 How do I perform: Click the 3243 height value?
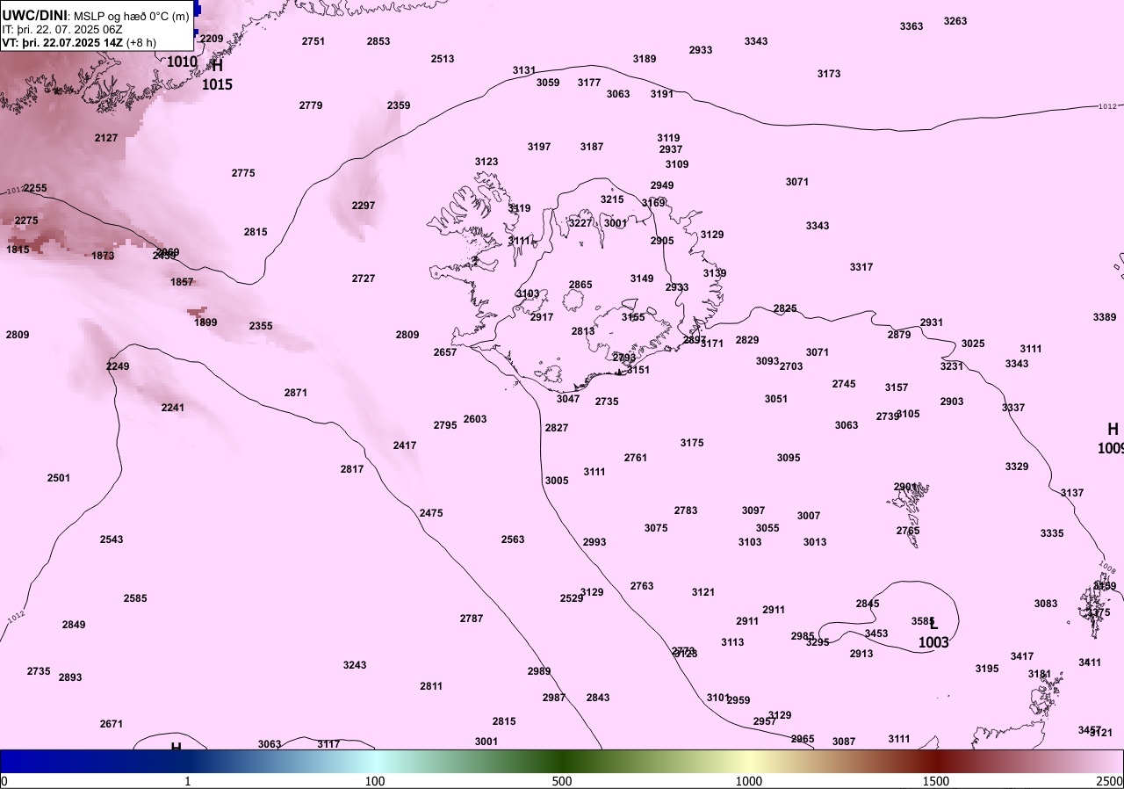click(x=355, y=665)
